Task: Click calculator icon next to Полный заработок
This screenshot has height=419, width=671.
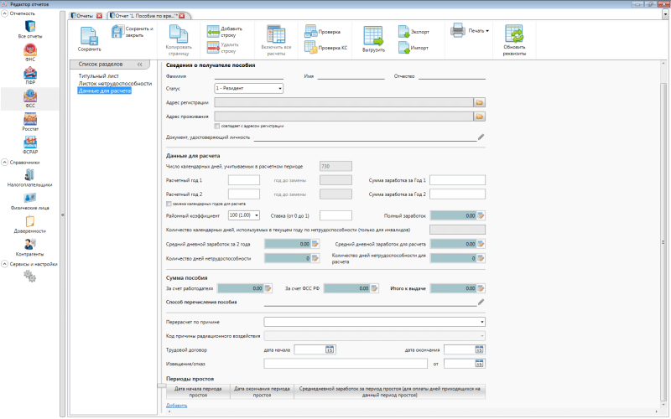Action: tap(481, 215)
